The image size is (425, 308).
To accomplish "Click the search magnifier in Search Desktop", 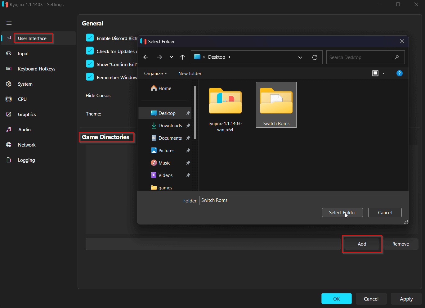I will 396,57.
